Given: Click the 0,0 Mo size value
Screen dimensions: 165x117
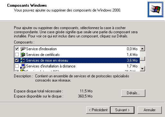Looking at the screenshot, I should click(132, 49).
